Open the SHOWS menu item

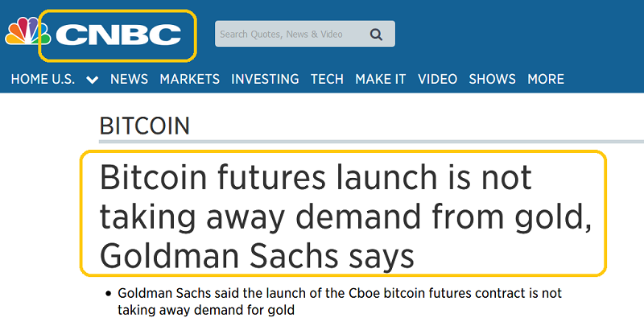coord(492,79)
